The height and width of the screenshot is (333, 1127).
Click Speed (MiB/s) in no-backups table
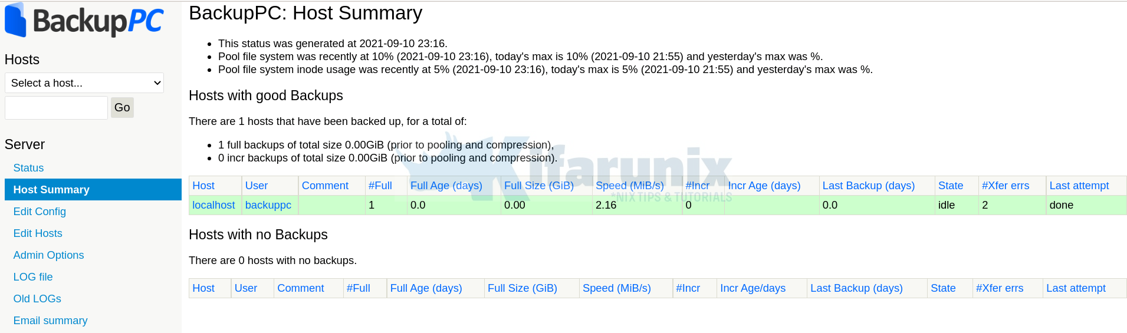pos(617,288)
